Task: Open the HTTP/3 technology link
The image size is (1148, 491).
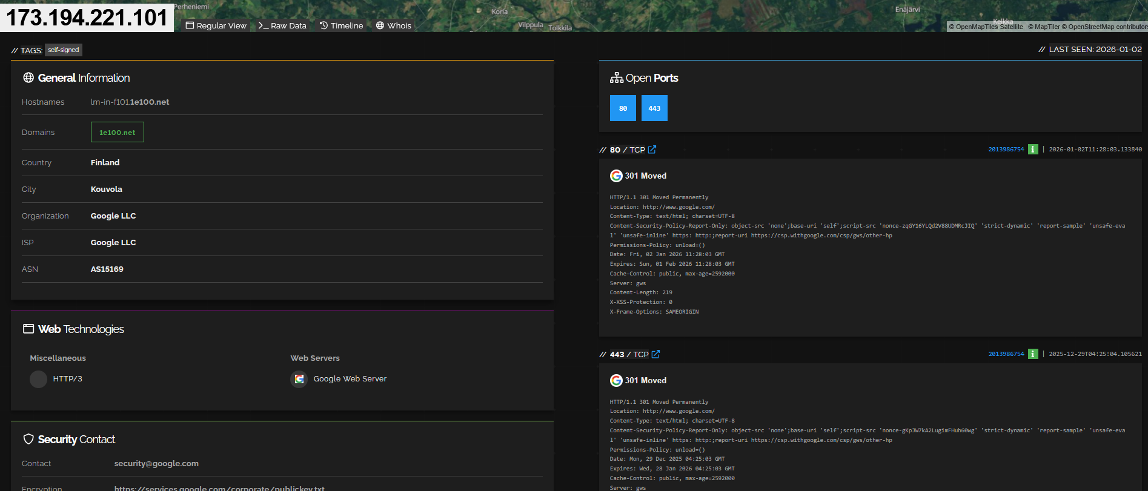Action: [x=67, y=379]
